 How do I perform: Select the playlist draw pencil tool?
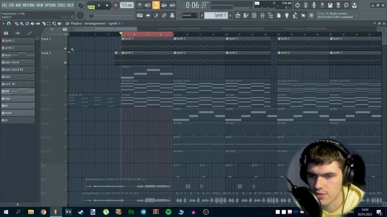pyautogui.click(x=16, y=24)
